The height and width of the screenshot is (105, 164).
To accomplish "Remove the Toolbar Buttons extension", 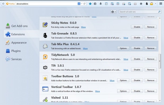I will [151, 81].
